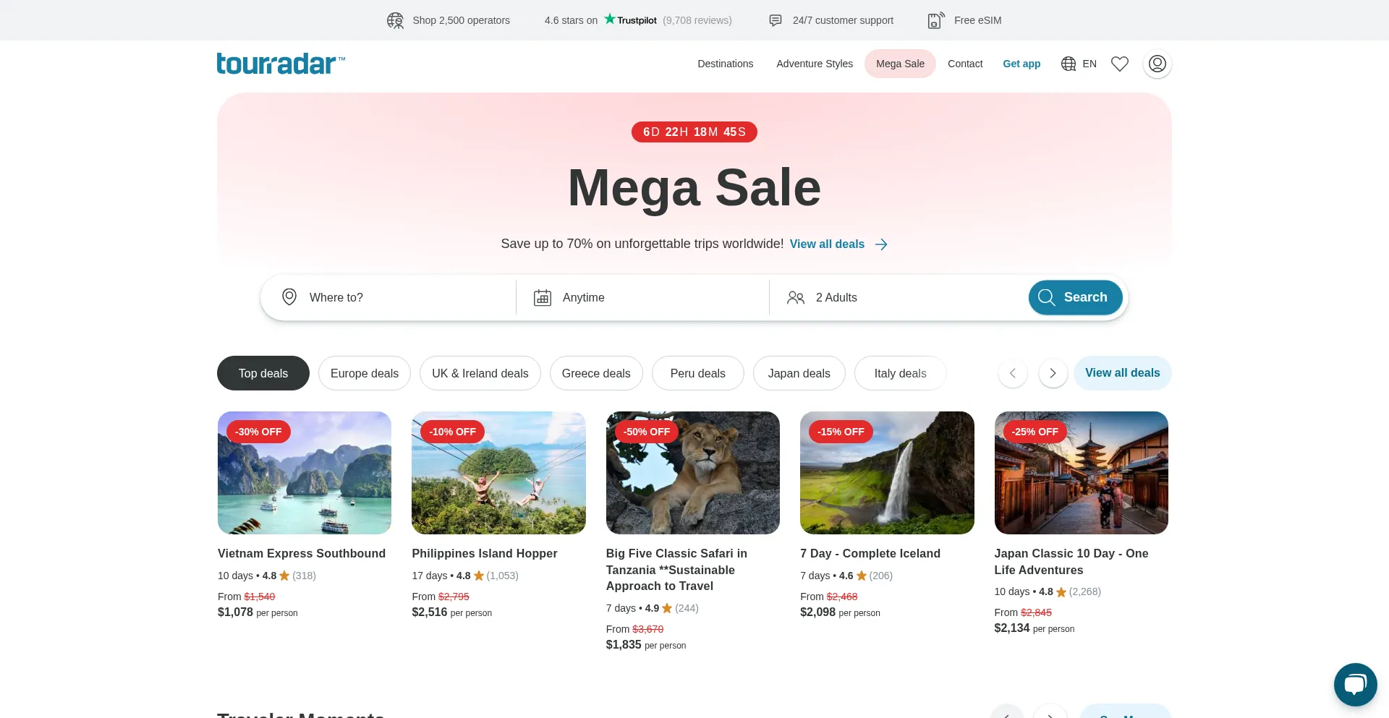
Task: Open the Mega Sale menu item
Action: click(900, 64)
